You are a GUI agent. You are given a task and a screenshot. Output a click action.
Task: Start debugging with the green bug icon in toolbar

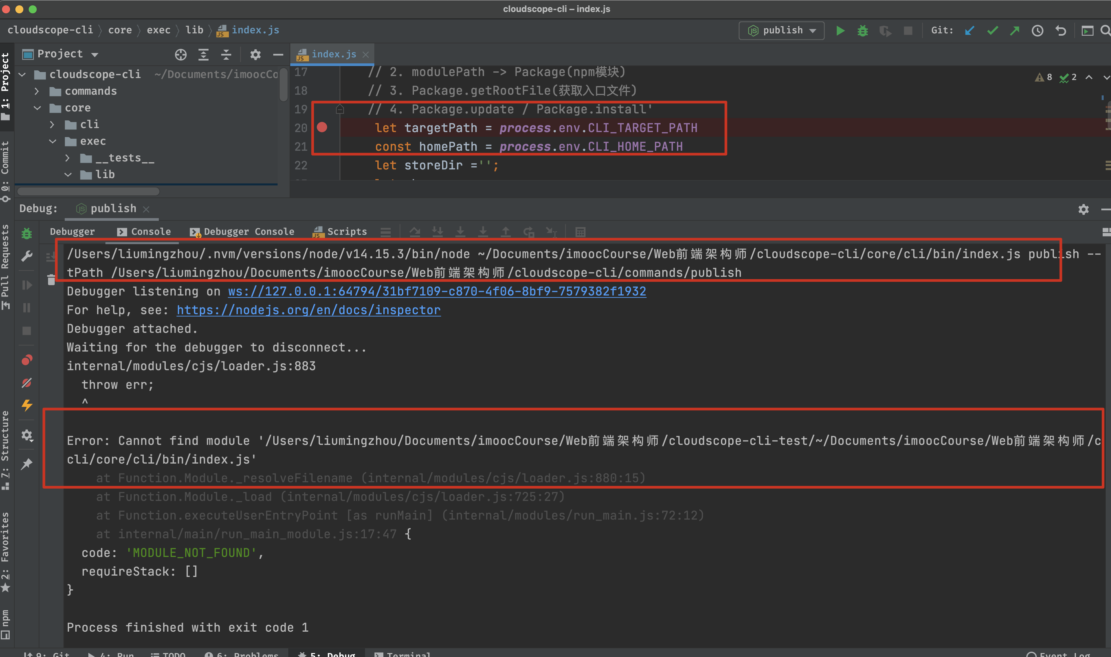click(862, 31)
